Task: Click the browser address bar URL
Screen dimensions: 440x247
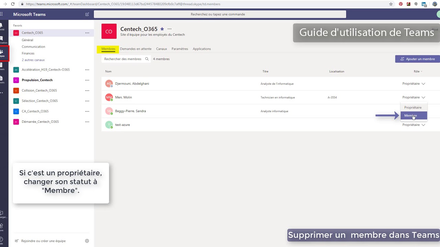Action: click(123, 4)
